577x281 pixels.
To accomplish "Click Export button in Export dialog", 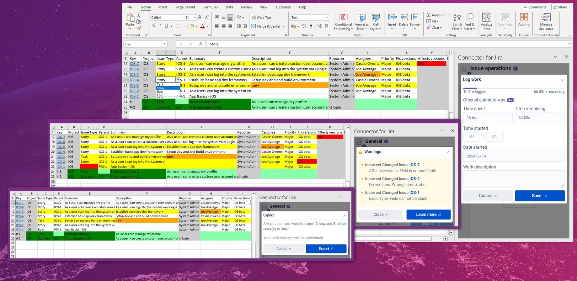I will [326, 249].
